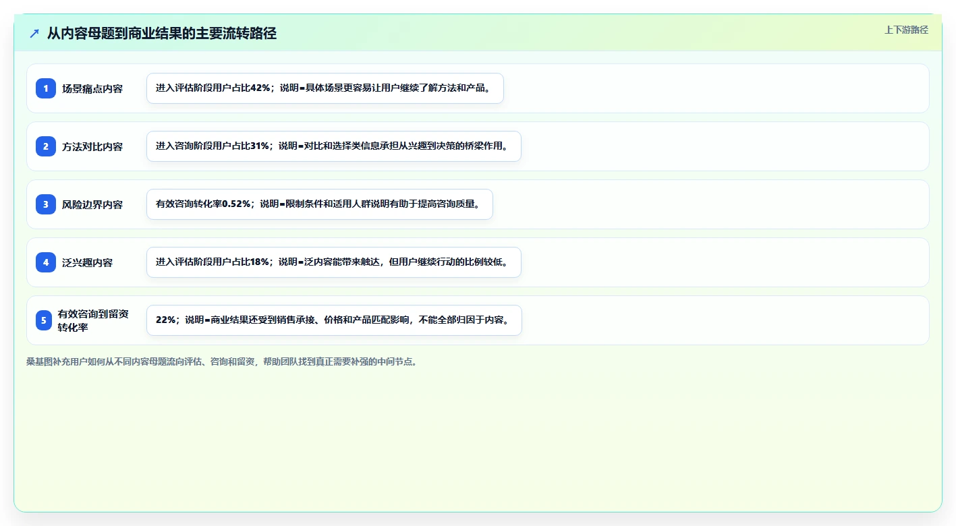
Task: Open the note starting with 22%
Action: coord(334,320)
